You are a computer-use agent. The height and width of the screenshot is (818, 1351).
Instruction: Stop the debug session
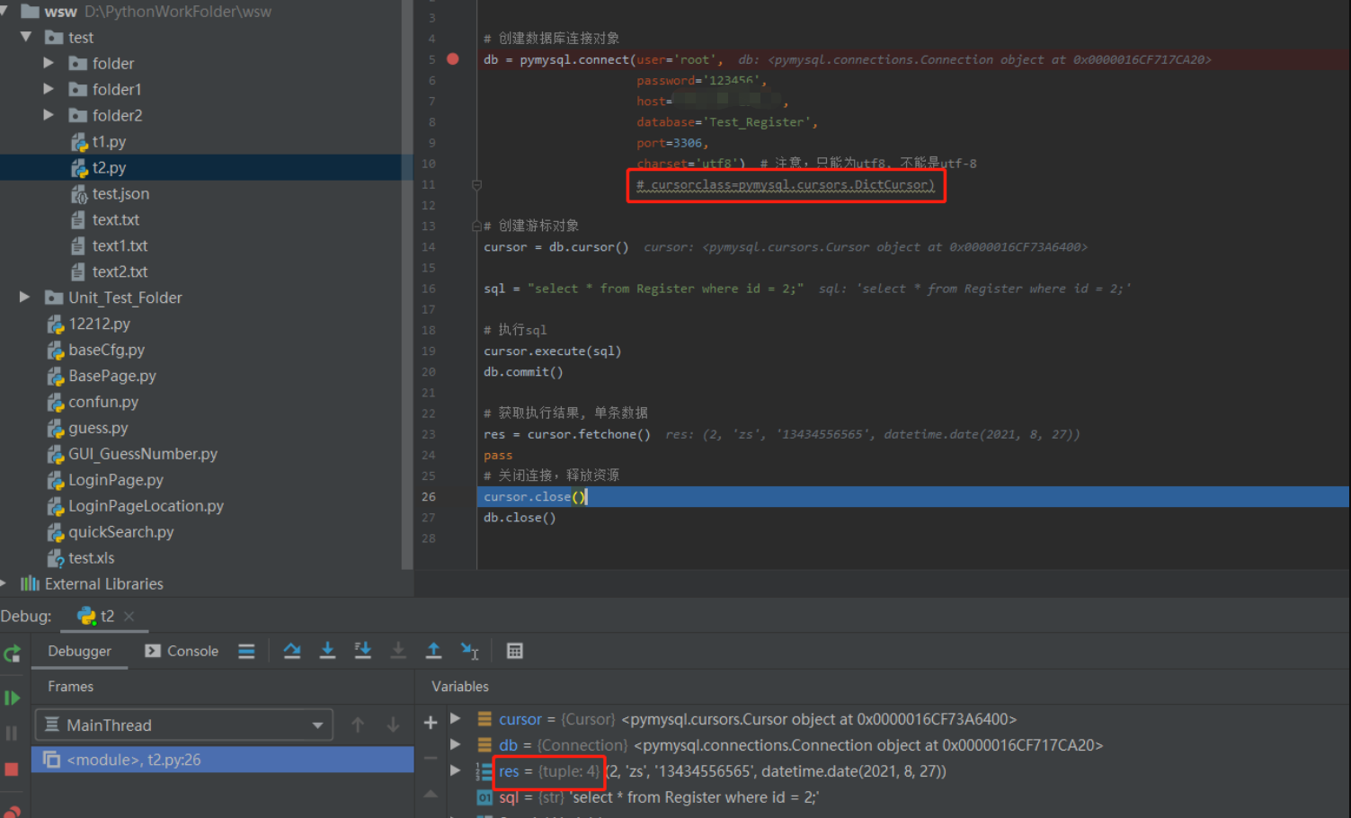[12, 769]
